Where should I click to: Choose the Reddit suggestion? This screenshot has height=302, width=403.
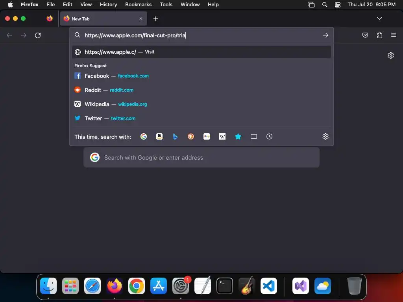click(201, 90)
